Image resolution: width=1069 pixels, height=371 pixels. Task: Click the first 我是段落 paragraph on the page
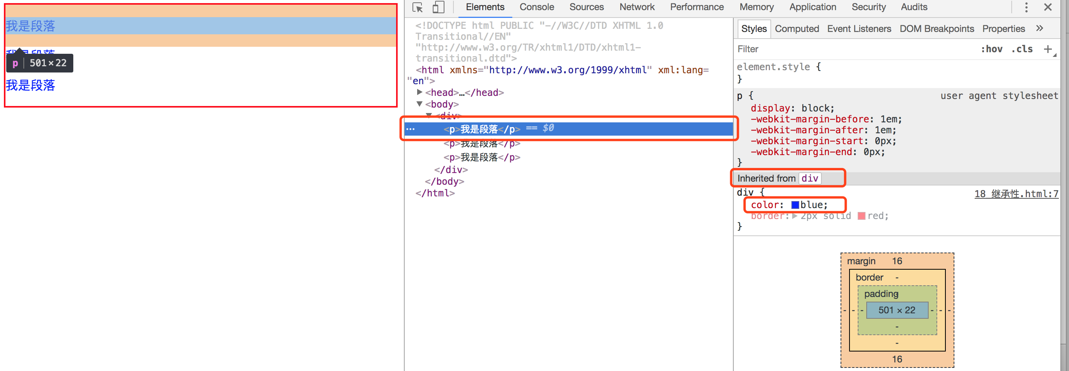coord(30,26)
